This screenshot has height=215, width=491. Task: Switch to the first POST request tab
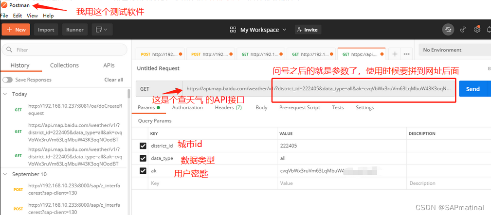161,54
